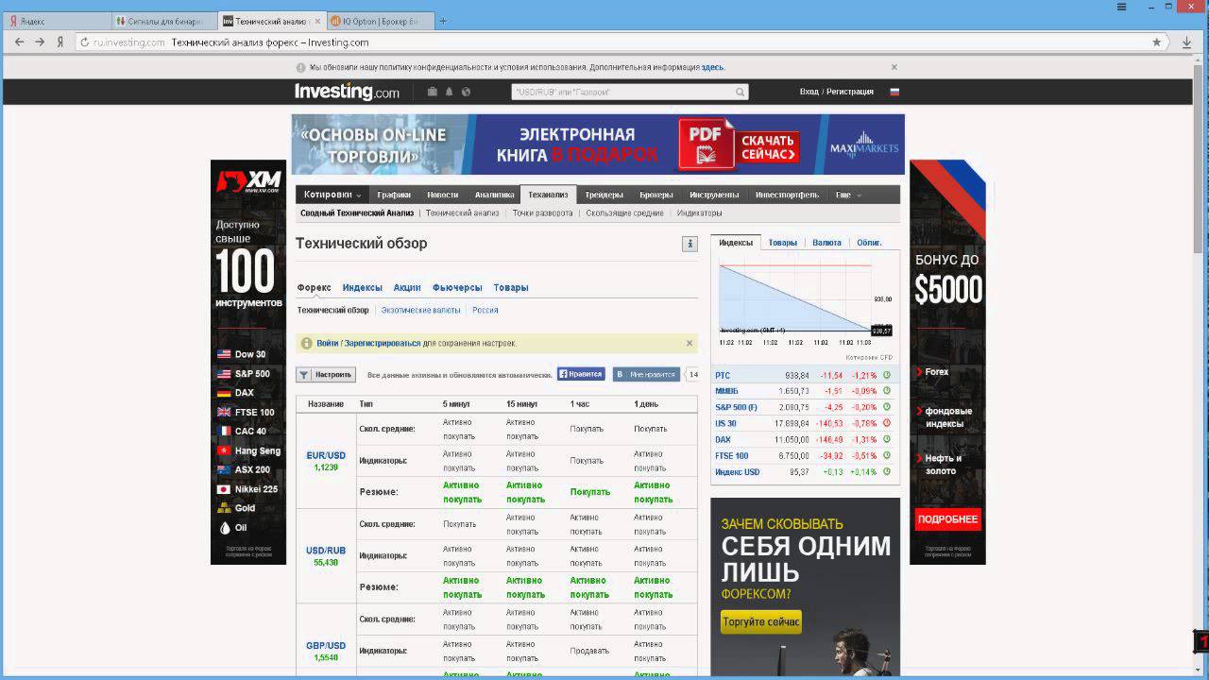Open a new browser tab with plus

pyautogui.click(x=444, y=21)
